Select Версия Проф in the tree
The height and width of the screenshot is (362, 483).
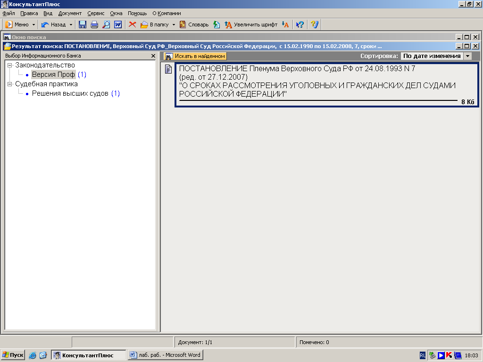53,74
